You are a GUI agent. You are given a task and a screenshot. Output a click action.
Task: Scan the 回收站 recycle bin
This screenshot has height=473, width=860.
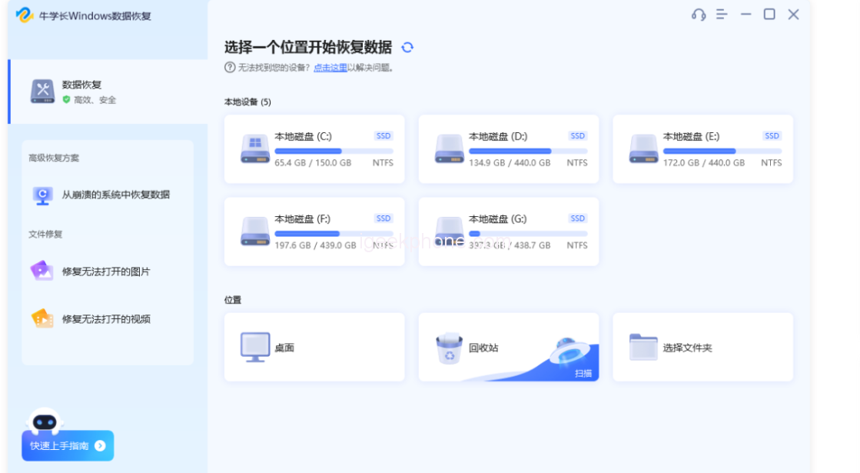tap(508, 347)
